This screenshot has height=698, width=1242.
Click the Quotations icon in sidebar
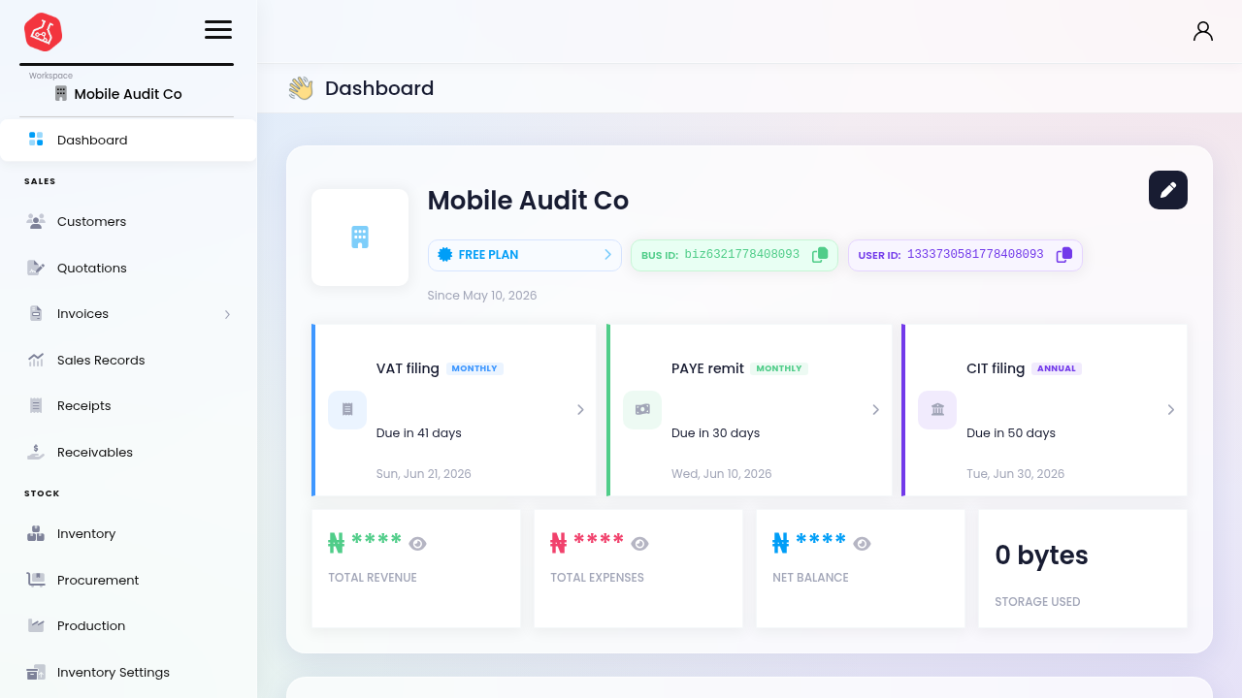[36, 268]
